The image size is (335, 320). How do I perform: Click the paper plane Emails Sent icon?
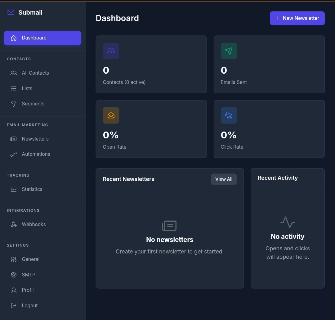point(229,51)
